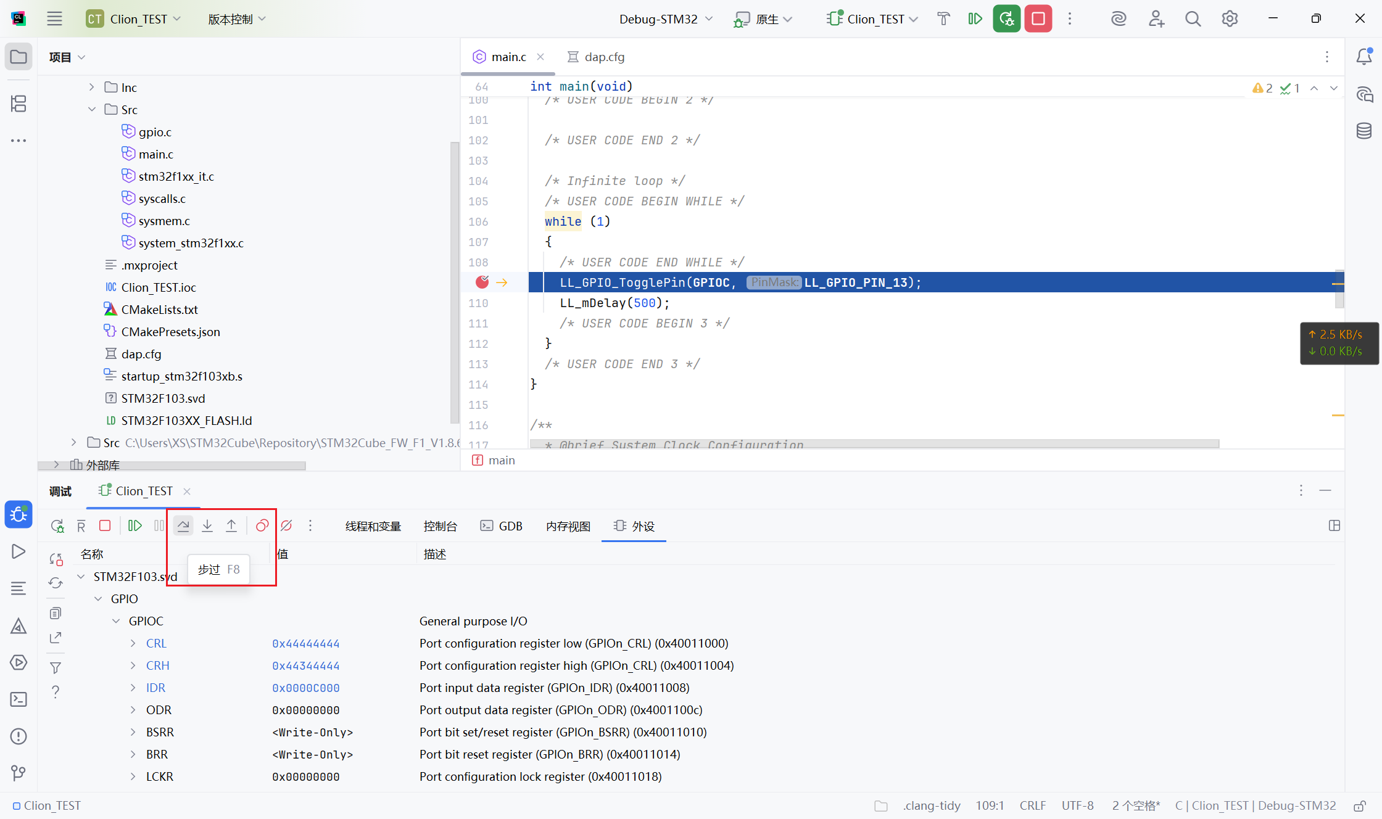Toggle View Breakpoints red circle icon
1382x819 pixels.
point(262,525)
